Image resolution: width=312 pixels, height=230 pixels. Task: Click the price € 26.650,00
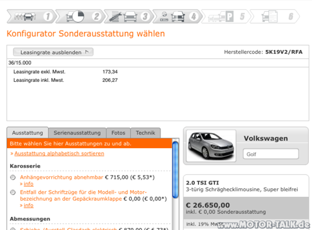(x=208, y=205)
